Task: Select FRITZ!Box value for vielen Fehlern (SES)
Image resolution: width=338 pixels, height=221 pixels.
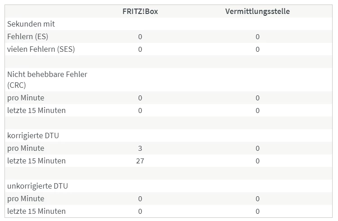Action: 140,49
